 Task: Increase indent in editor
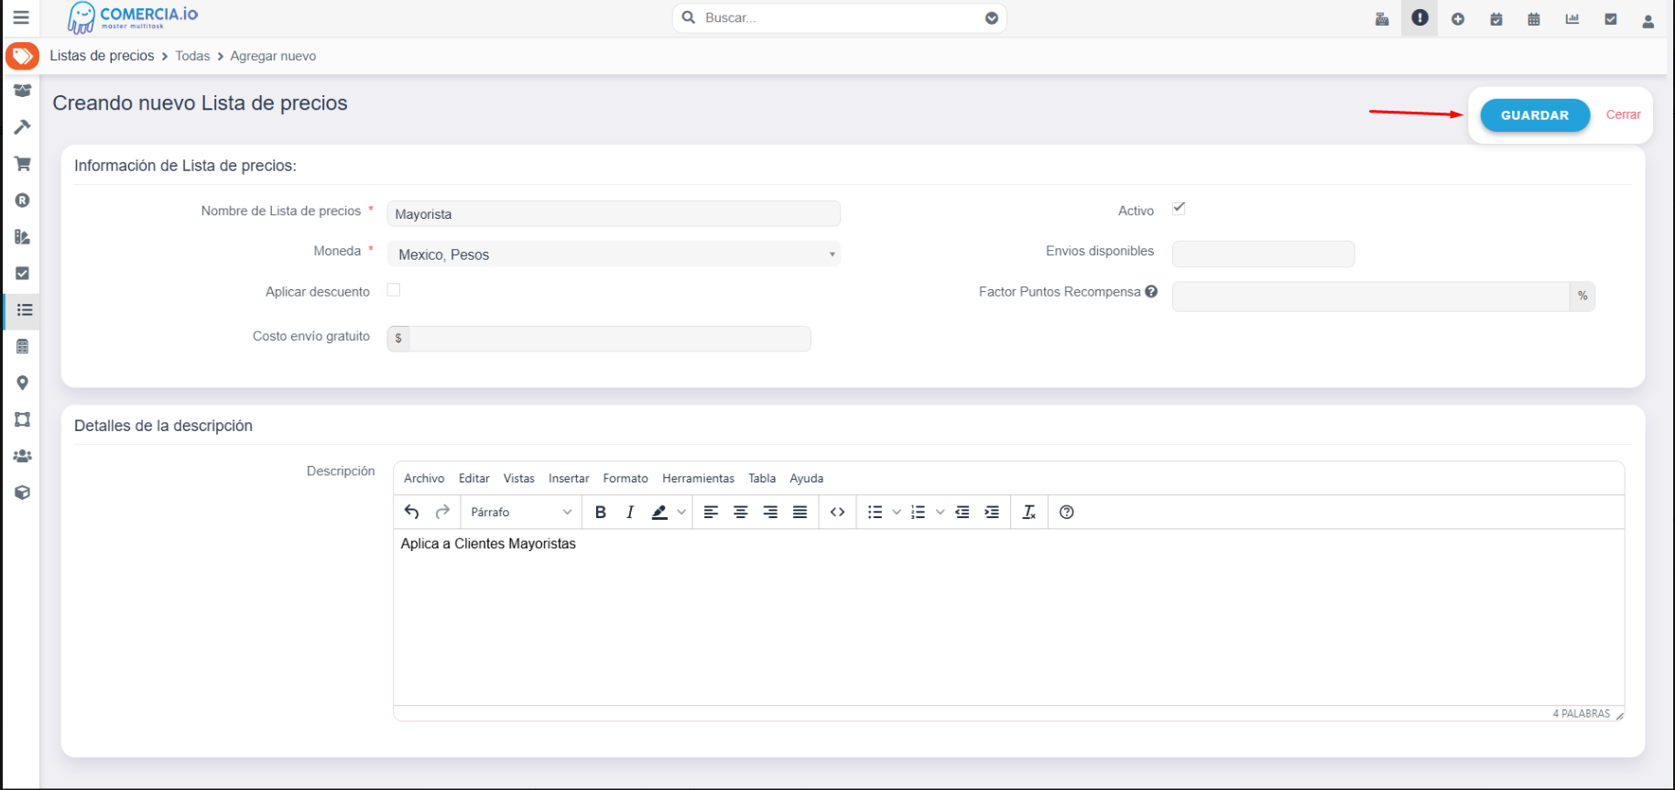[x=992, y=512]
